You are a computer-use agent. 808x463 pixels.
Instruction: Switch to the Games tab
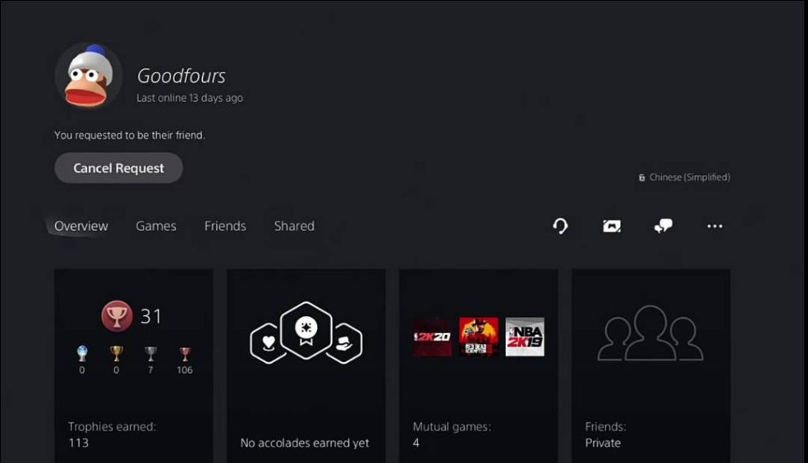click(x=155, y=226)
